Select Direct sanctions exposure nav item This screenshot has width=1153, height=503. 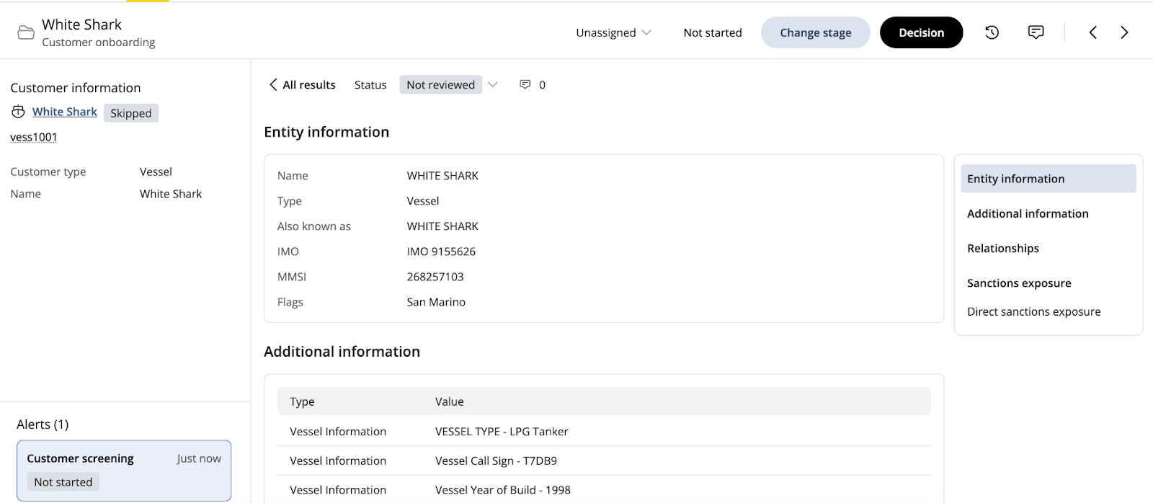tap(1033, 311)
